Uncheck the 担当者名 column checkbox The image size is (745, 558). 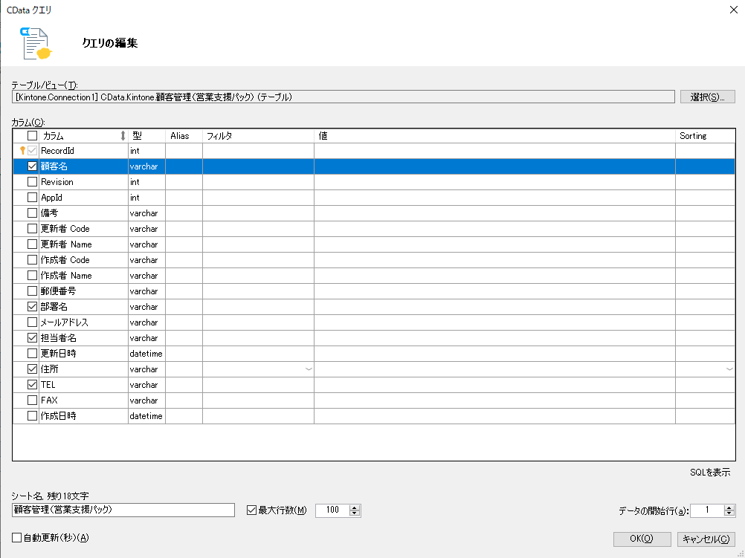click(x=32, y=338)
